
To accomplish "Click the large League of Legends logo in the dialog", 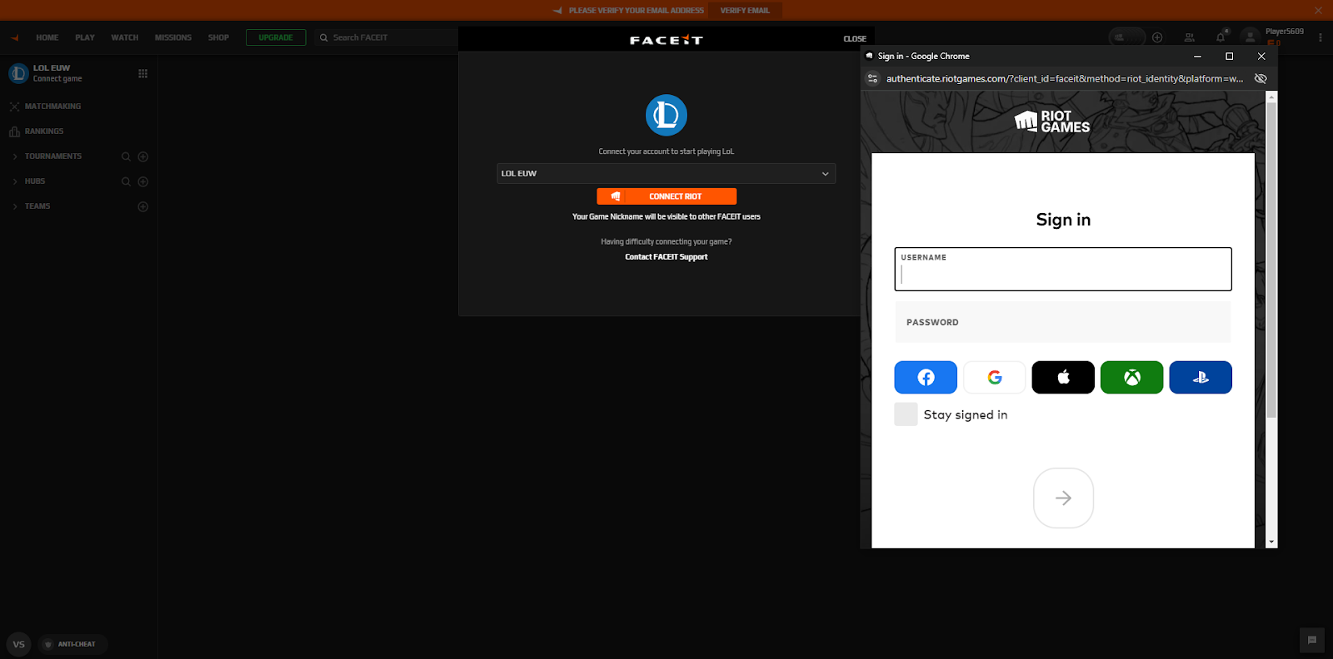I will 666,115.
